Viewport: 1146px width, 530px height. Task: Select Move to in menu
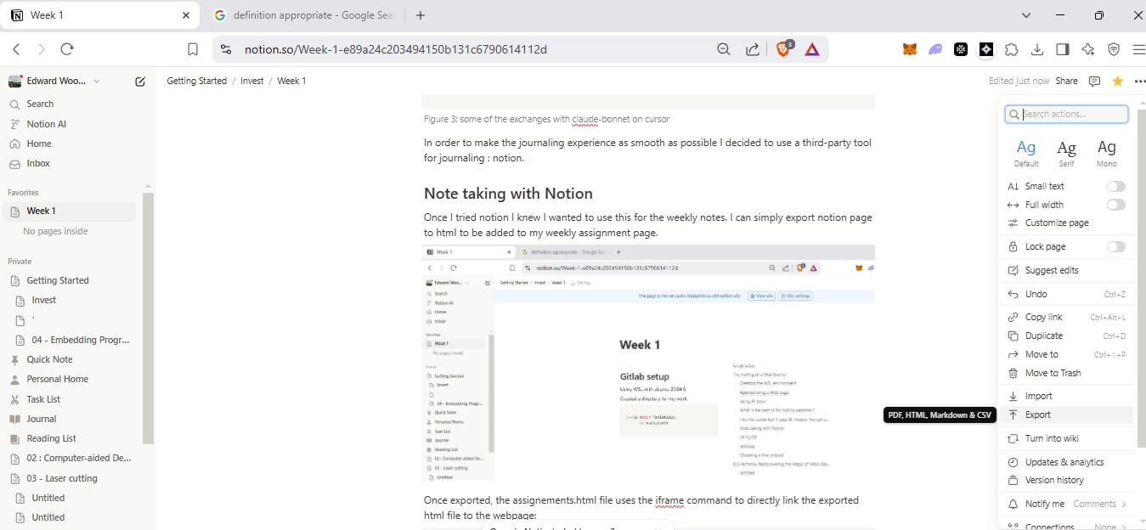[x=1067, y=354]
